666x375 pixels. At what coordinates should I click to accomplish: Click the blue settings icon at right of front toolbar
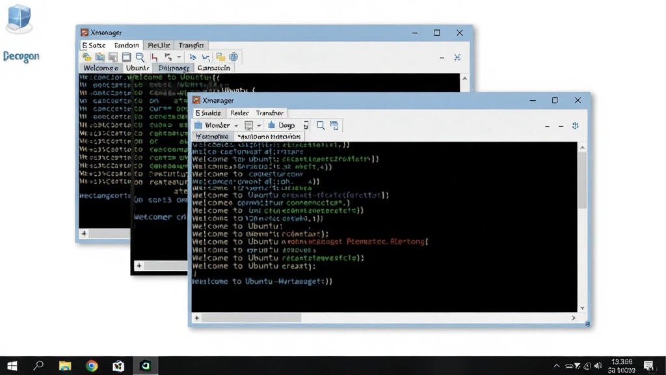point(576,126)
